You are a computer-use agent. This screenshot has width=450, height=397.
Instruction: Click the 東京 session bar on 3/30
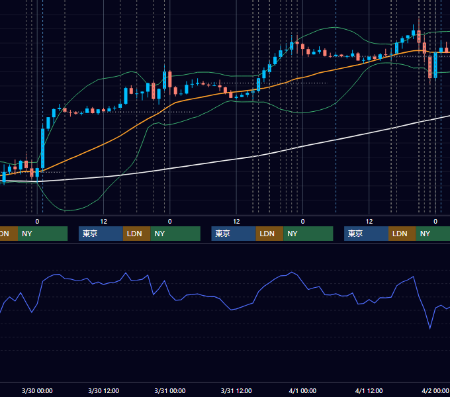coord(101,234)
